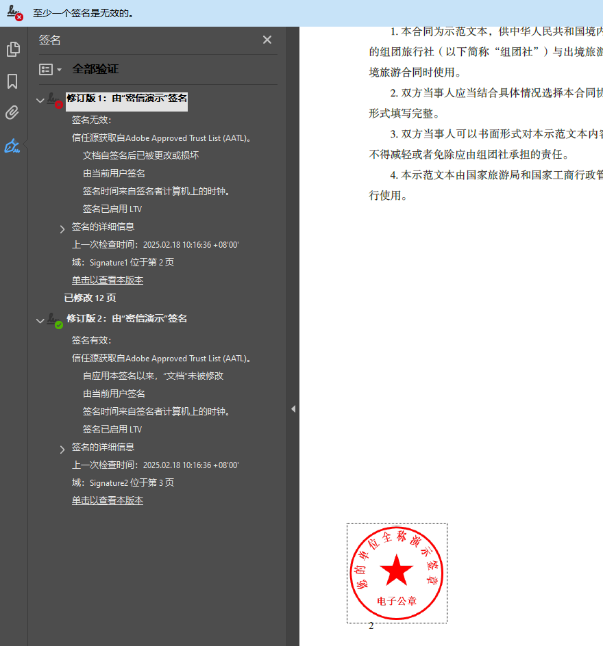603x646 pixels.
Task: Click the 全部验证 button
Action: [95, 69]
